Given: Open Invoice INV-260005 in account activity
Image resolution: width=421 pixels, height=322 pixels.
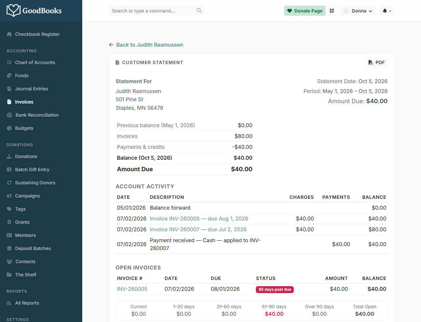Looking at the screenshot, I should pyautogui.click(x=199, y=218).
